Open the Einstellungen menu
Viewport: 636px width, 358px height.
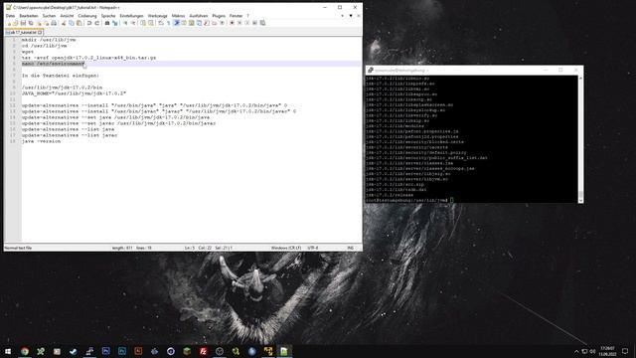coord(131,16)
